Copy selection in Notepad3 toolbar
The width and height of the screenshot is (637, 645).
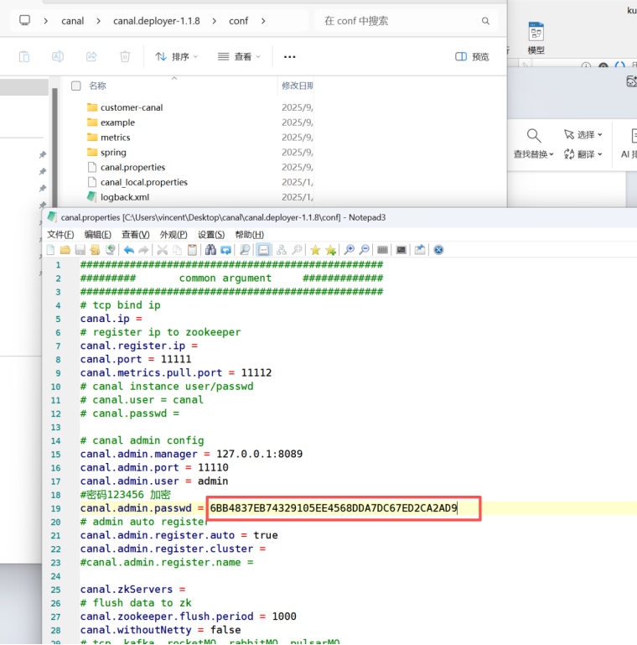[x=177, y=250]
